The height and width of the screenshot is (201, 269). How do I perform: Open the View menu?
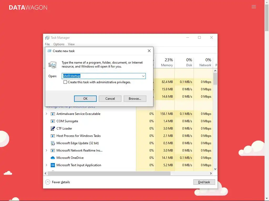click(x=71, y=44)
